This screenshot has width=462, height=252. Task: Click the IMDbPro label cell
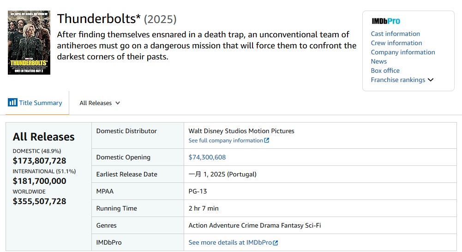(138, 243)
